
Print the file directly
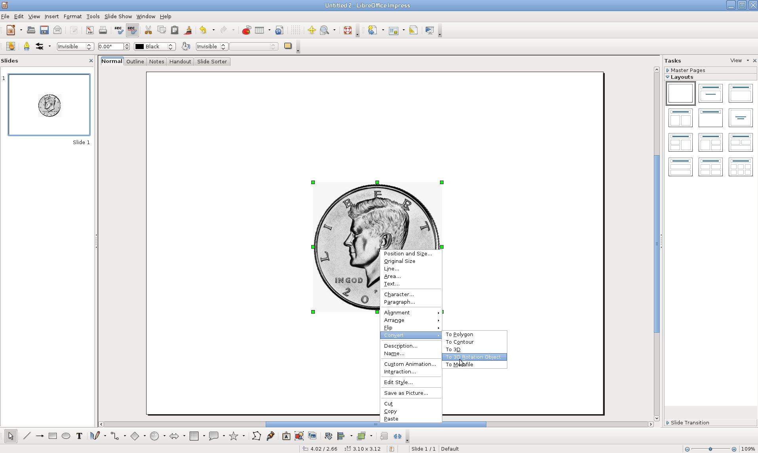(x=103, y=30)
